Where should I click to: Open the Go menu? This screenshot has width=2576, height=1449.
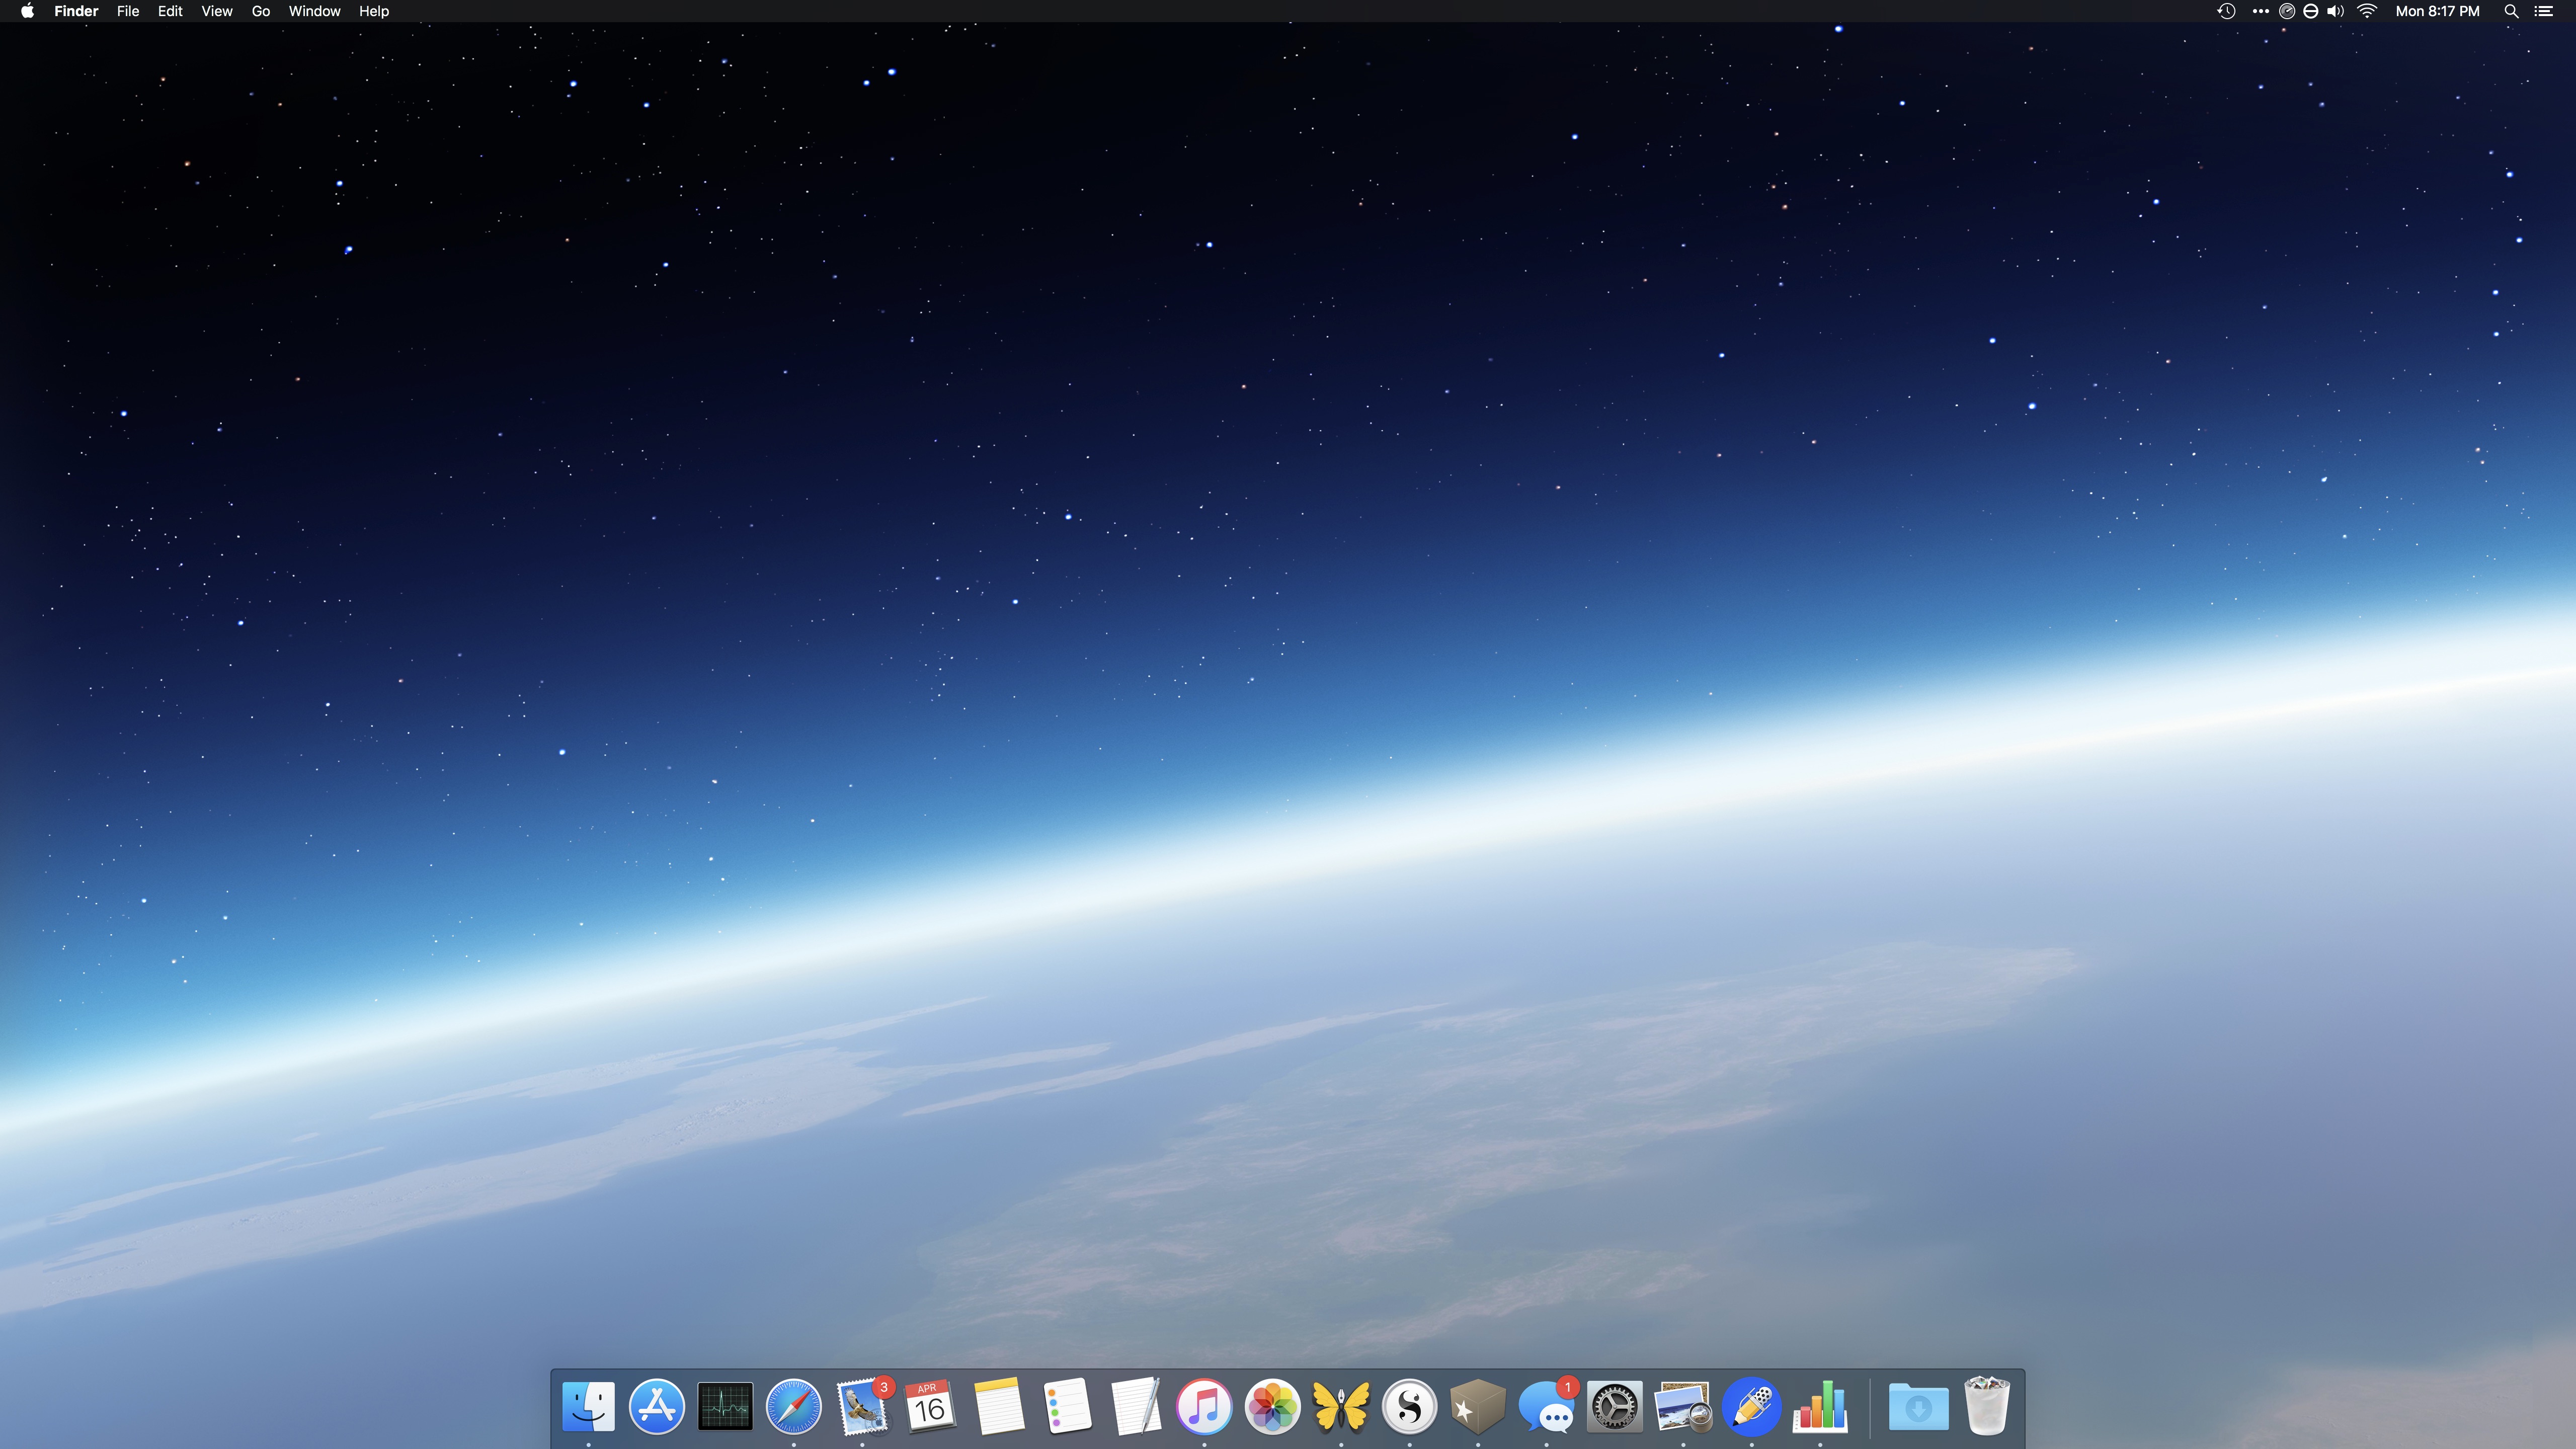point(261,11)
